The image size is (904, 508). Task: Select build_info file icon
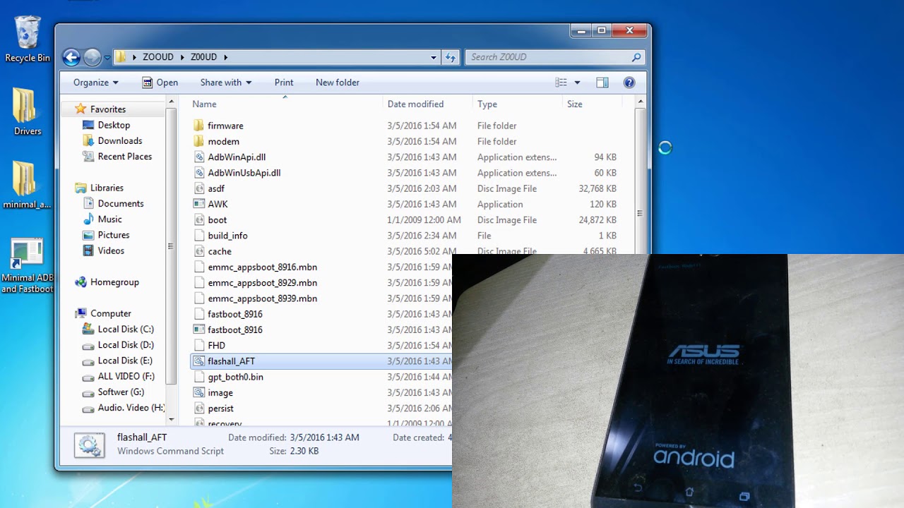click(x=199, y=236)
